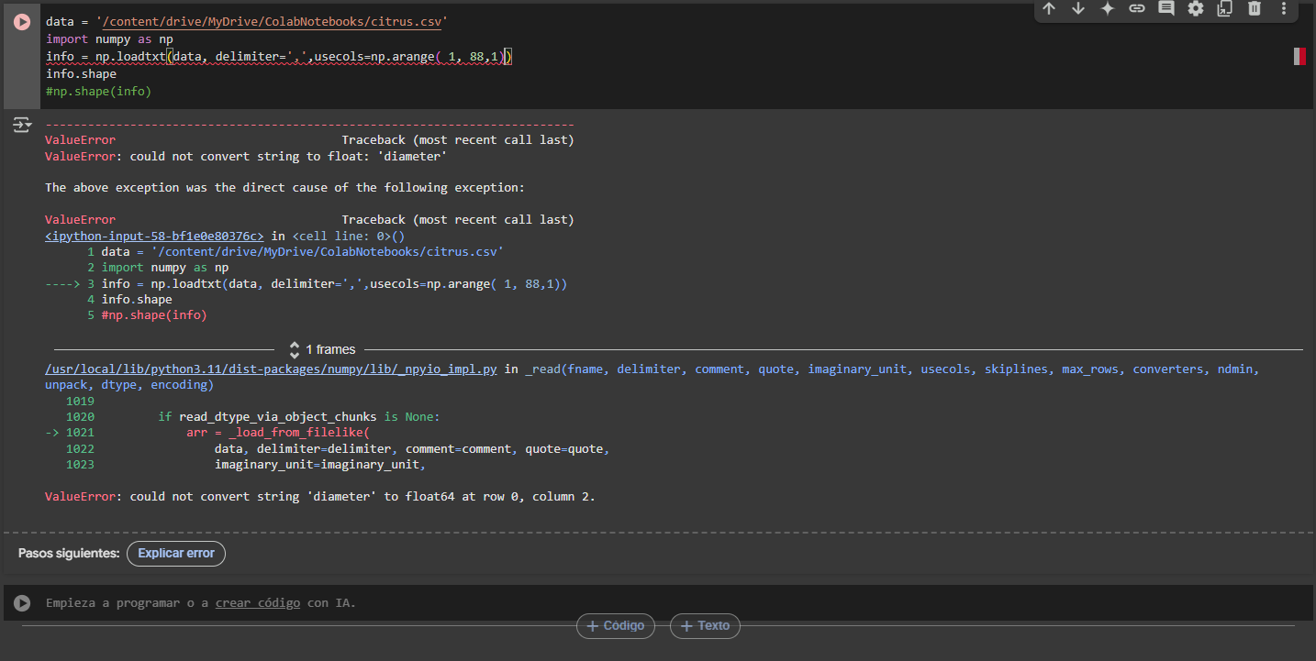Open more cell actions three-dot menu

point(1284,8)
